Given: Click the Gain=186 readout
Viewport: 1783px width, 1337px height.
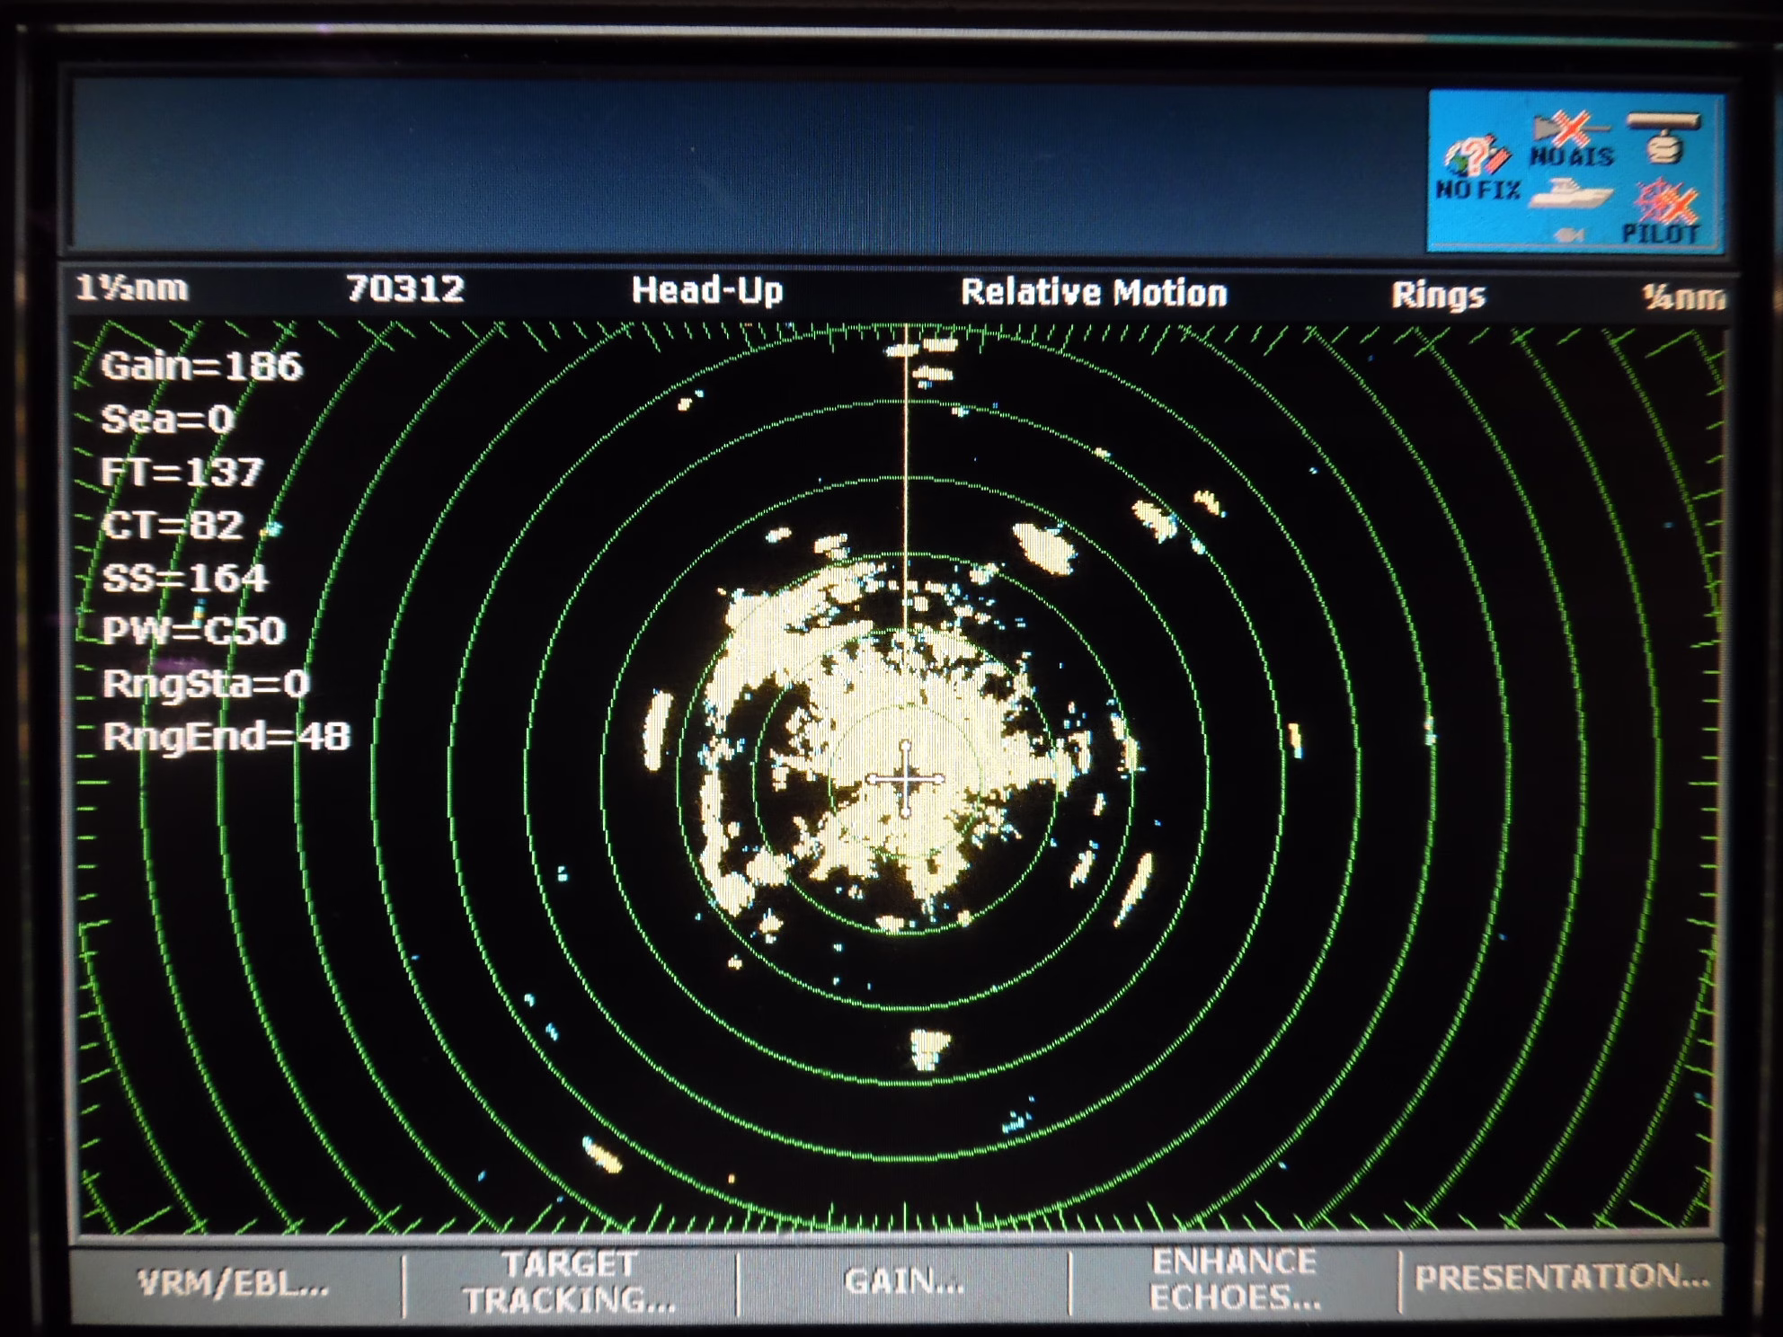Looking at the screenshot, I should coord(202,367).
